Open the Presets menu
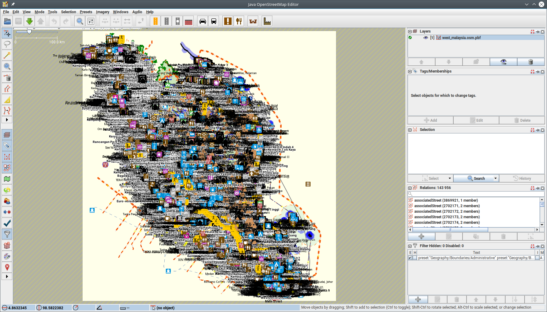The image size is (547, 312). pyautogui.click(x=86, y=12)
